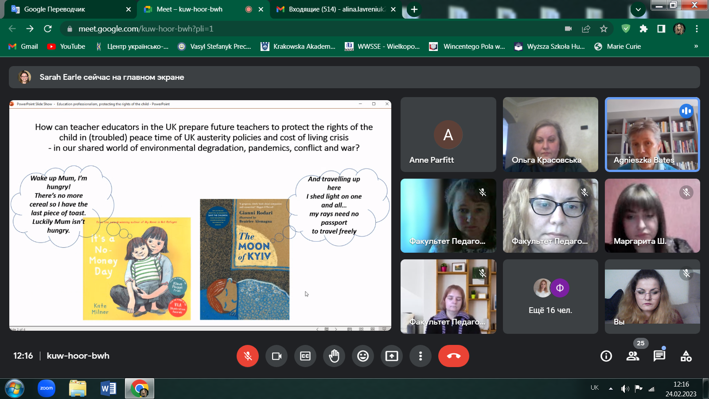Go back to previous page
709x399 pixels.
tap(12, 29)
